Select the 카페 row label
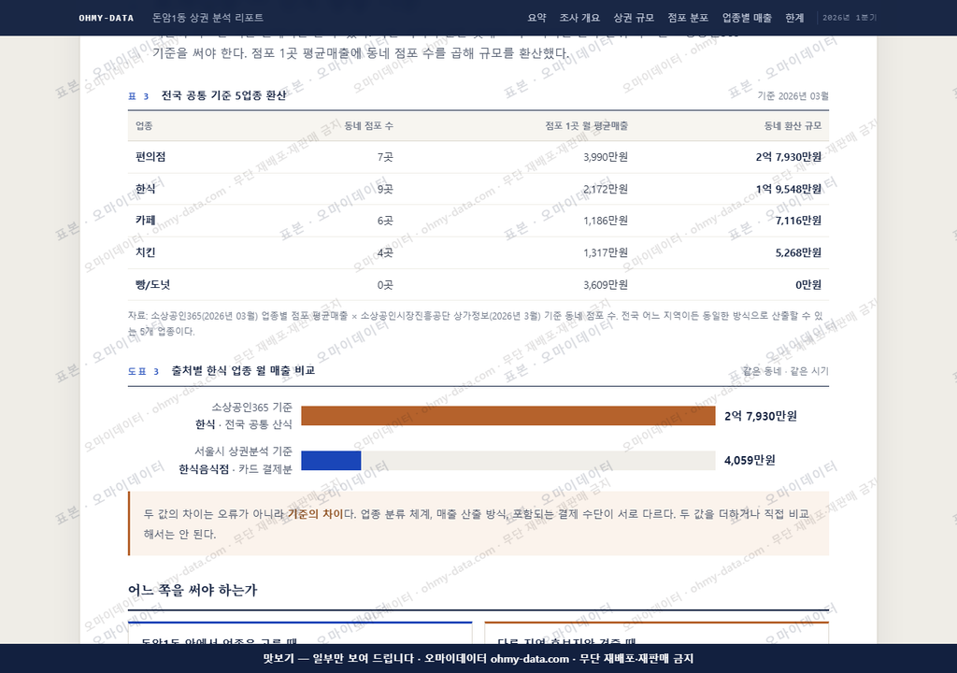 [145, 221]
